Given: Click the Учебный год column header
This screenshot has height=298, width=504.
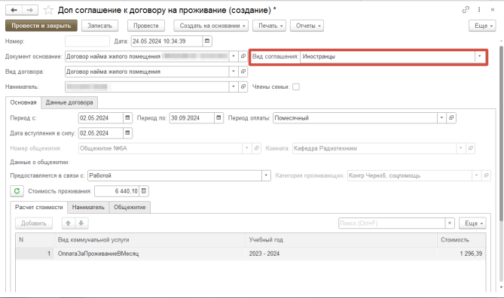Looking at the screenshot, I should point(341,240).
